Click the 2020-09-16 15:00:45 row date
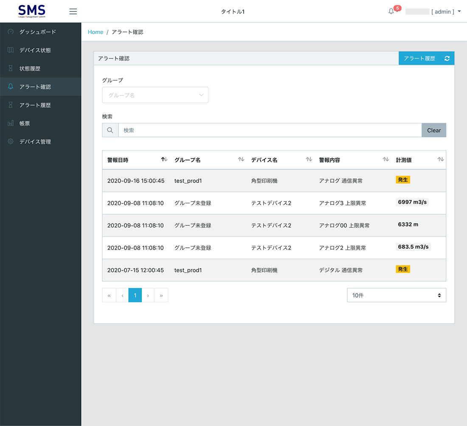The height and width of the screenshot is (426, 467). coord(136,181)
